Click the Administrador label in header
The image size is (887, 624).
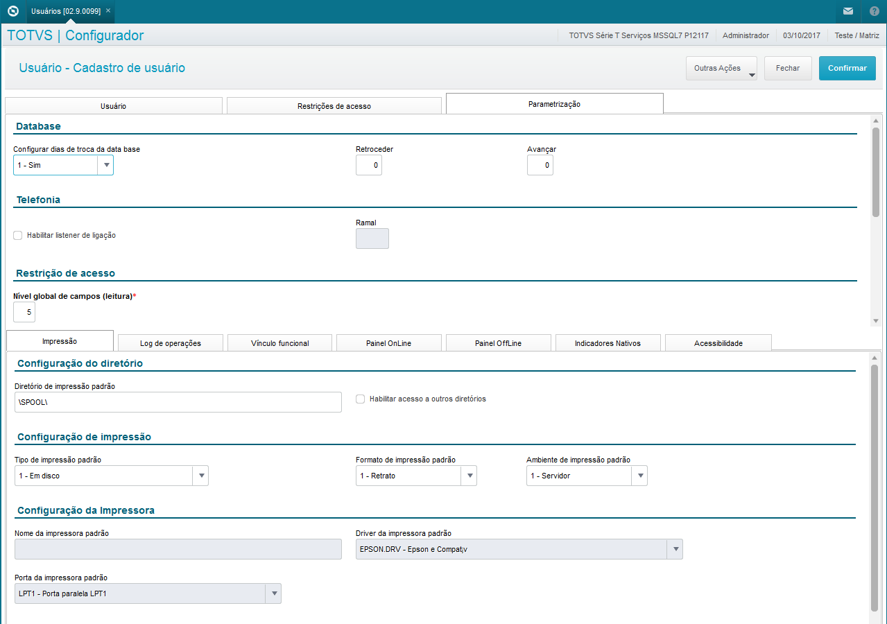[746, 35]
